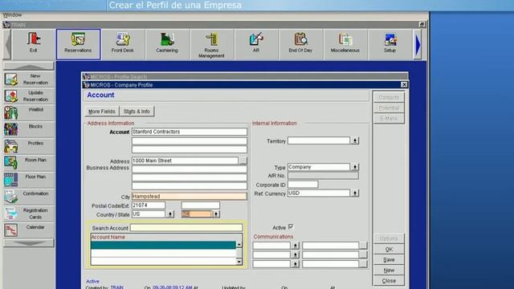Screen dimensions: 514x289
Task: Click the left arrow beside Exit
Action: 7,45
